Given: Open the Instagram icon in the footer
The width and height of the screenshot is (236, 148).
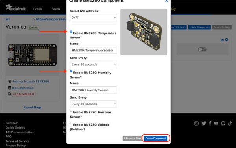Looking at the screenshot, I should pos(196,123).
